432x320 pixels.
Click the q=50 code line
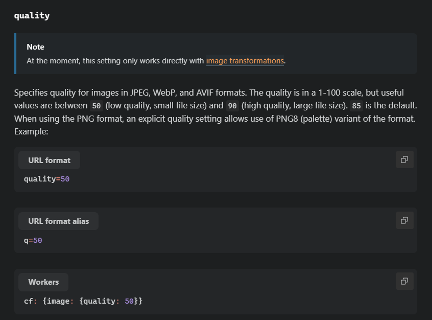[x=33, y=240]
